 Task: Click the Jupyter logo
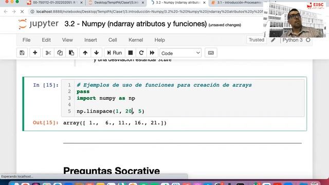(39, 24)
